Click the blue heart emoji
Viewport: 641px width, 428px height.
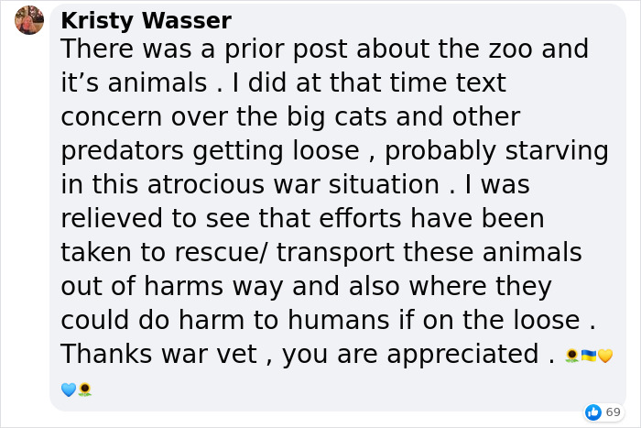[x=69, y=390]
